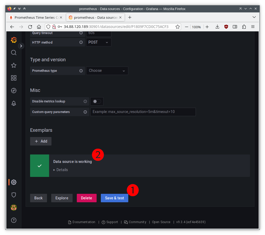The image size is (265, 235).
Task: Toggle the Firefox sidebar icon
Action: point(235,27)
